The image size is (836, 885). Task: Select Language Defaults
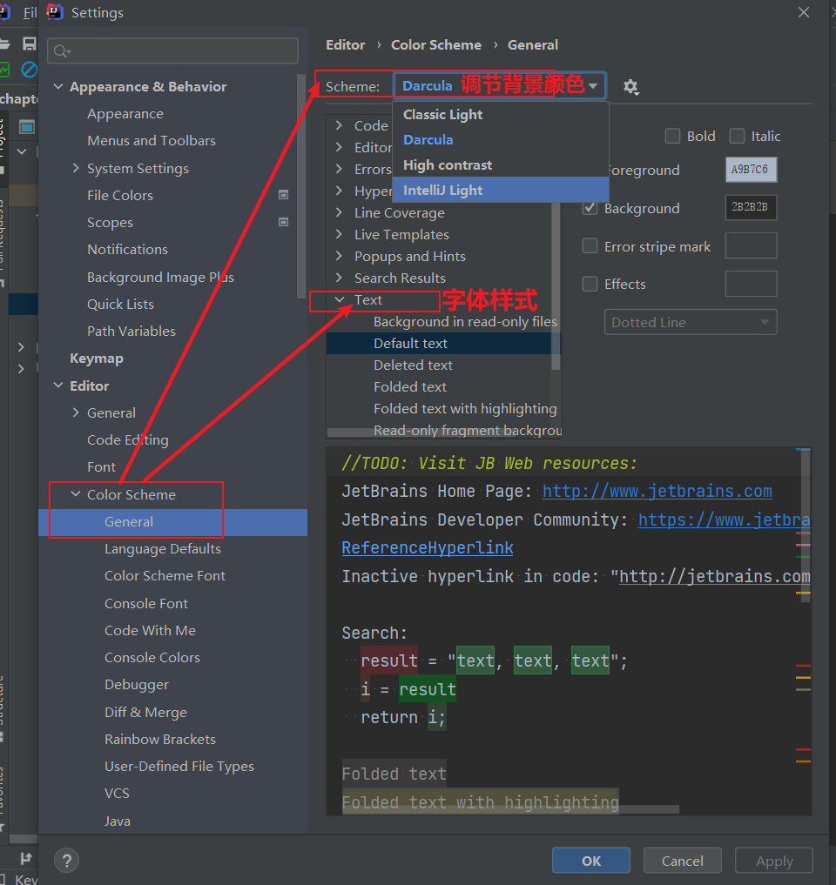pyautogui.click(x=163, y=549)
